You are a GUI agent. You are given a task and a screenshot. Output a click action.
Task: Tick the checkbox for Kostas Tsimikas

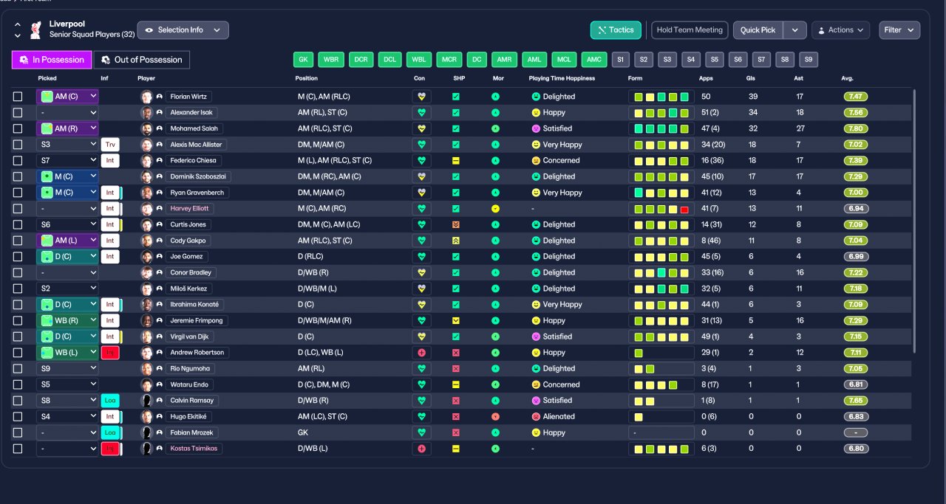(18, 449)
